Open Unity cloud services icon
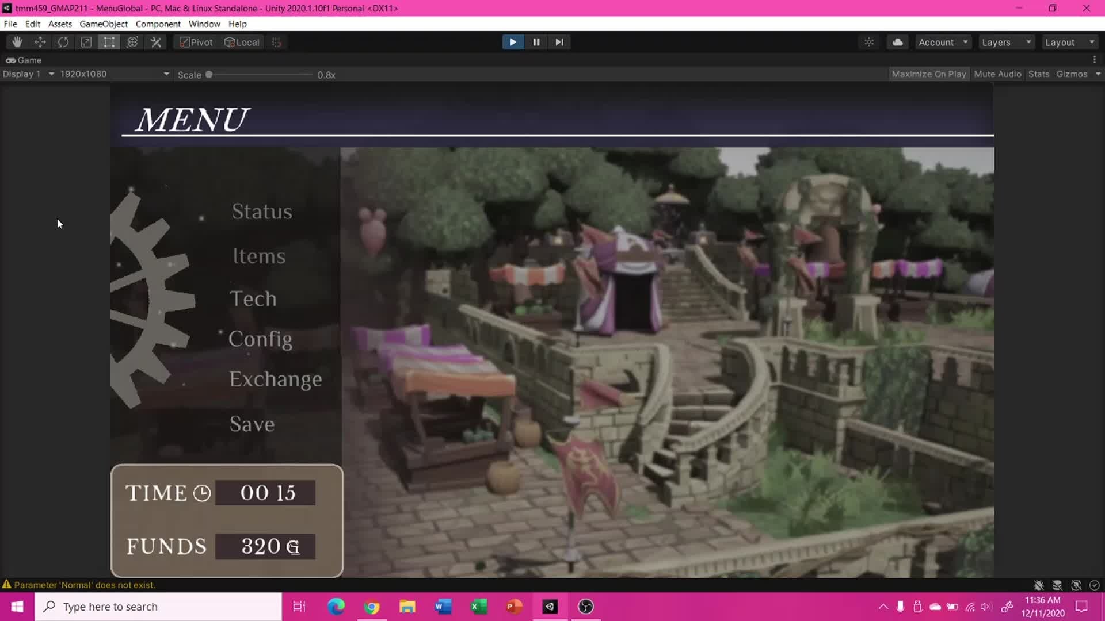This screenshot has height=621, width=1105. [x=897, y=42]
